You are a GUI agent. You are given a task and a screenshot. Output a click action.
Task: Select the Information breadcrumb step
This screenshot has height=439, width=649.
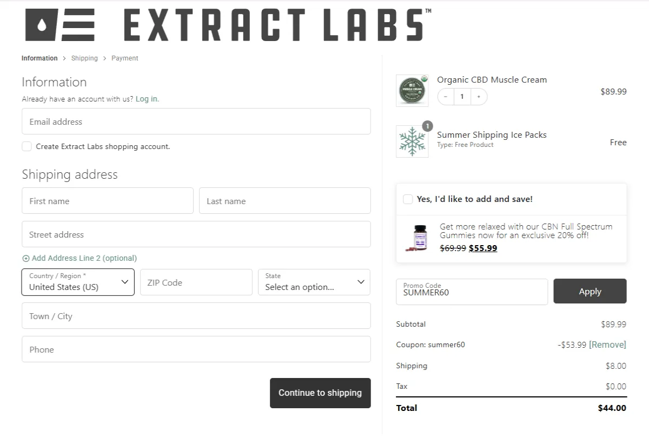(39, 58)
